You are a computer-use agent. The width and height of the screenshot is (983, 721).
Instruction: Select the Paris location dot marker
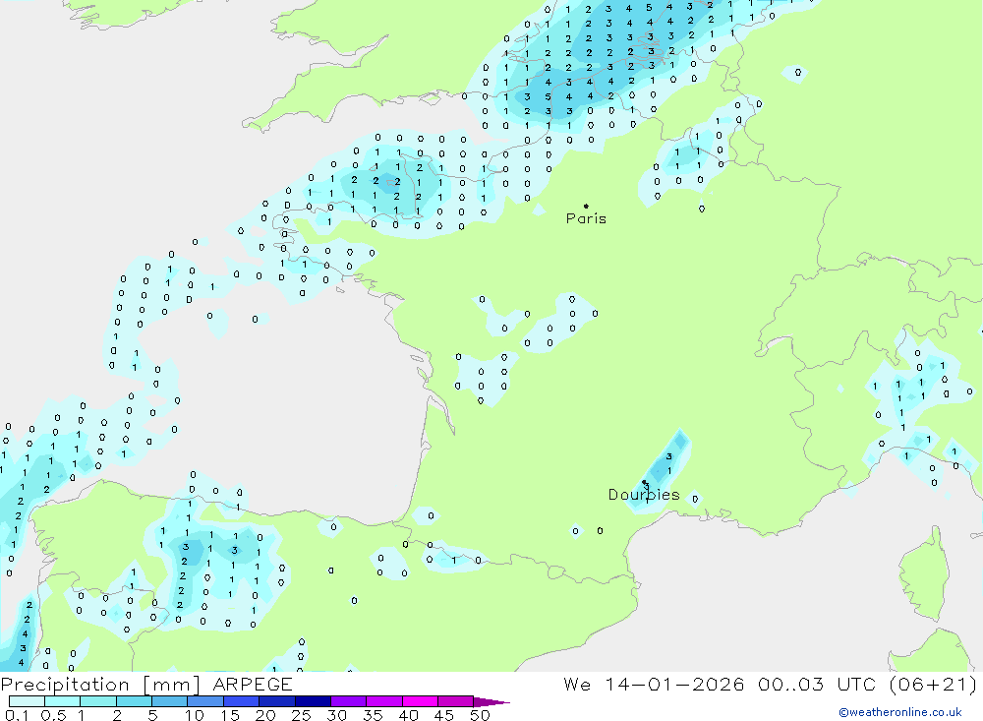click(586, 206)
